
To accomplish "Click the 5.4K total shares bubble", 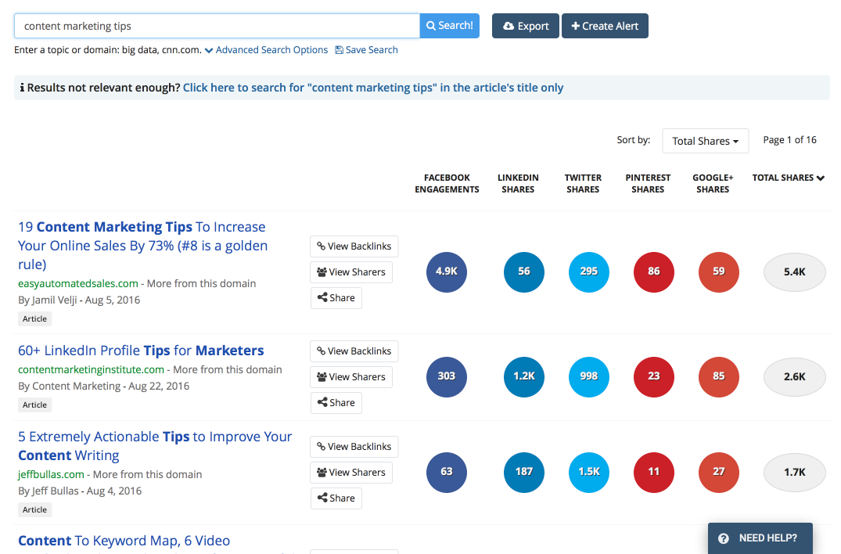I will pos(794,272).
